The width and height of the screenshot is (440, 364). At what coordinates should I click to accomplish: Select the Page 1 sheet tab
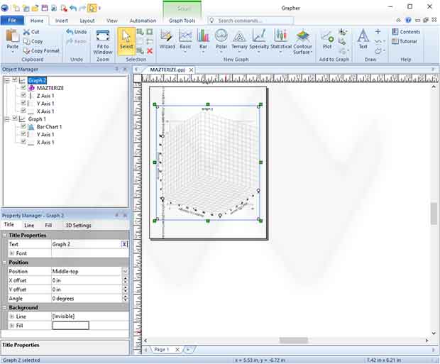coord(162,349)
